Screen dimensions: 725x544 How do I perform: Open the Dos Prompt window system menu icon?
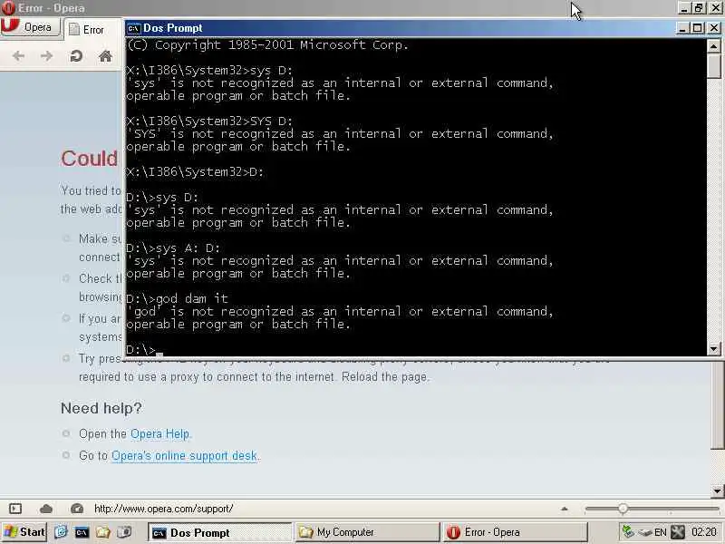click(133, 28)
